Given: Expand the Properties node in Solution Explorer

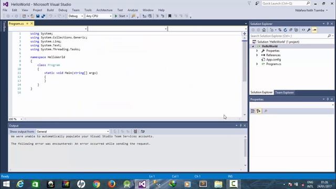Looking at the screenshot, I should tap(257, 51).
